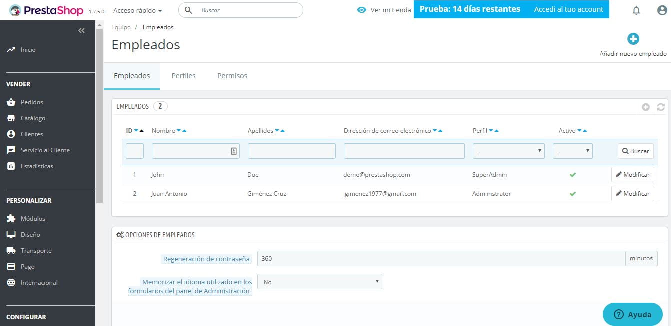Collapse the sidebar with the double chevron
Viewport: 671px width, 326px height.
[x=81, y=30]
